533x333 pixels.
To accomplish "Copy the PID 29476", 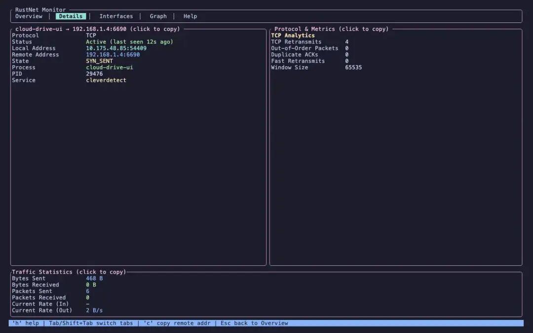I will [x=94, y=74].
